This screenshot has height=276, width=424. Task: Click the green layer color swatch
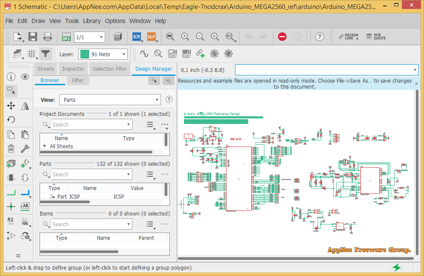[x=85, y=54]
